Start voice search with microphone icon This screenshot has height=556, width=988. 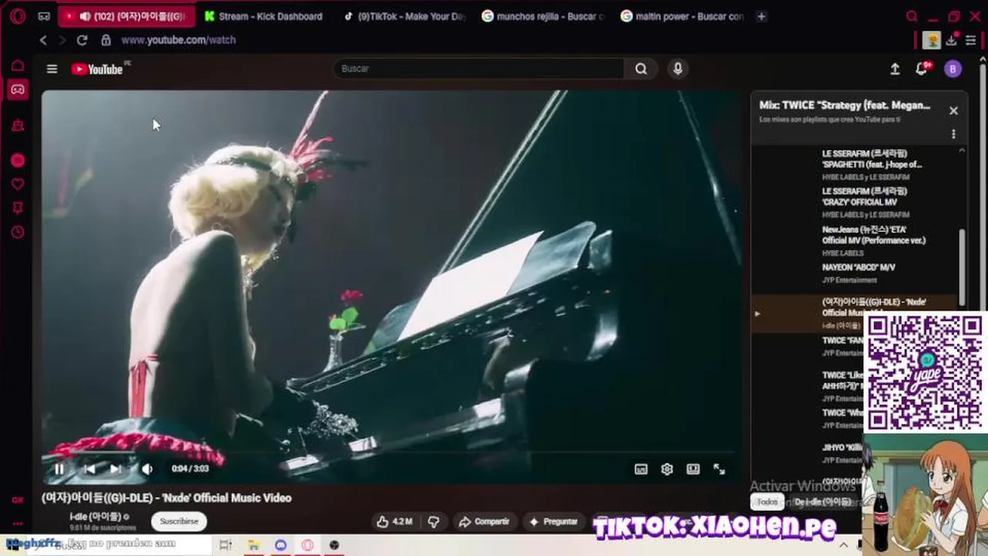[x=678, y=69]
